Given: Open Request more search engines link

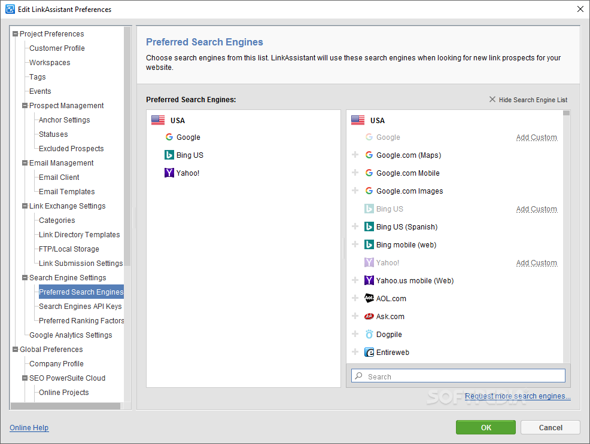Looking at the screenshot, I should (x=518, y=396).
